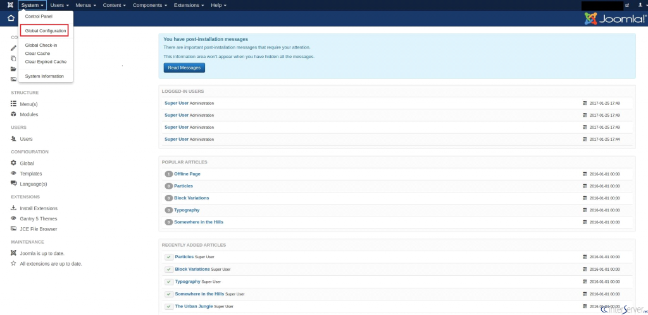Click the star icon for extensions update status
Screen dimensions: 648x315
pyautogui.click(x=13, y=263)
